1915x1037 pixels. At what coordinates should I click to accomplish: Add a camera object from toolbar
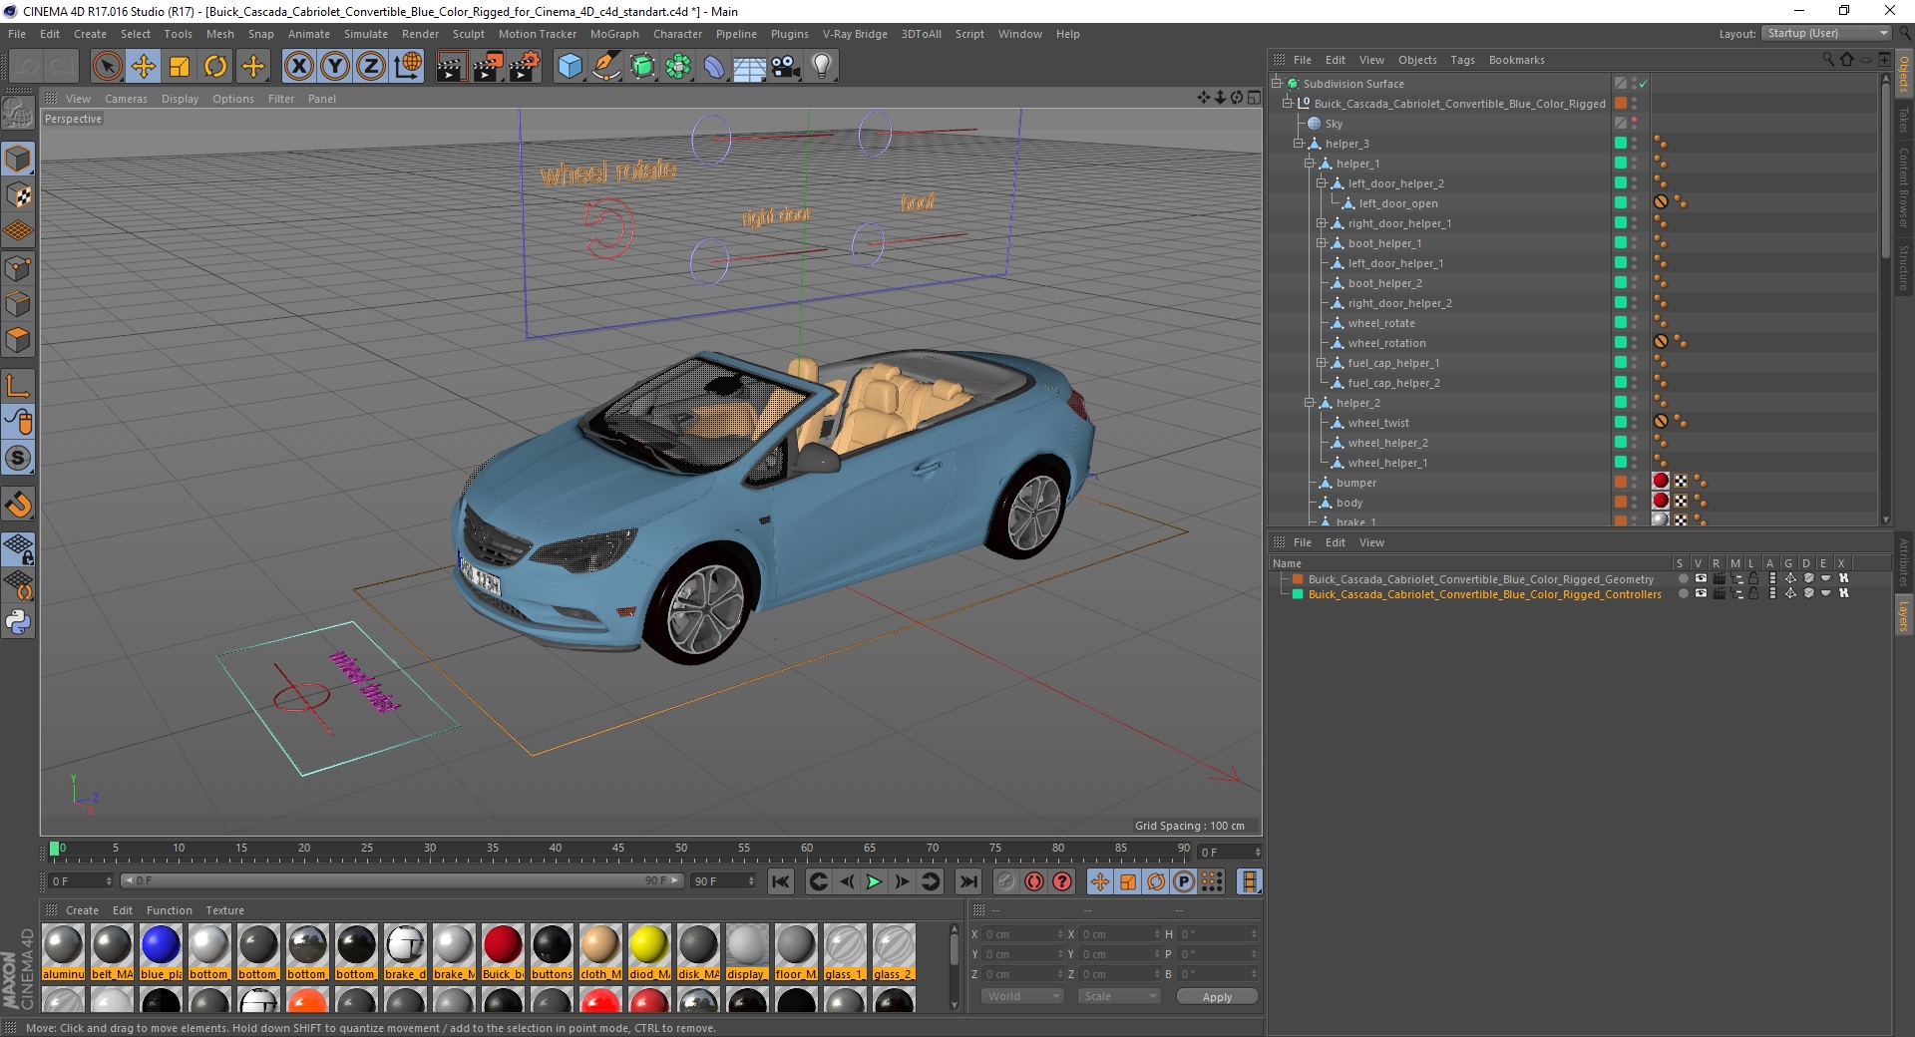point(786,67)
